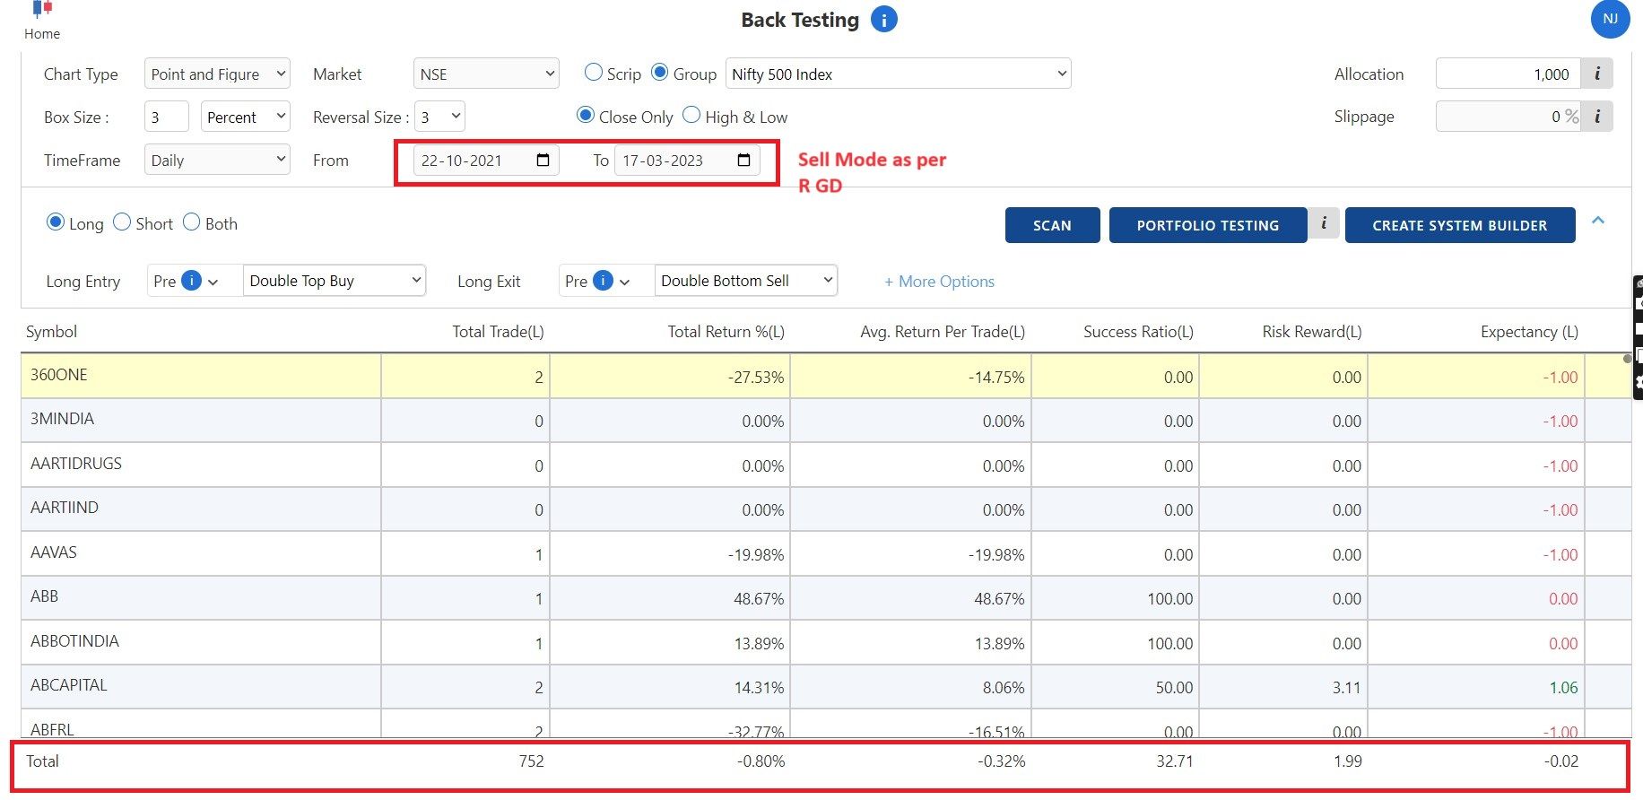
Task: Collapse the settings panel with the up chevron
Action: coord(1598,221)
